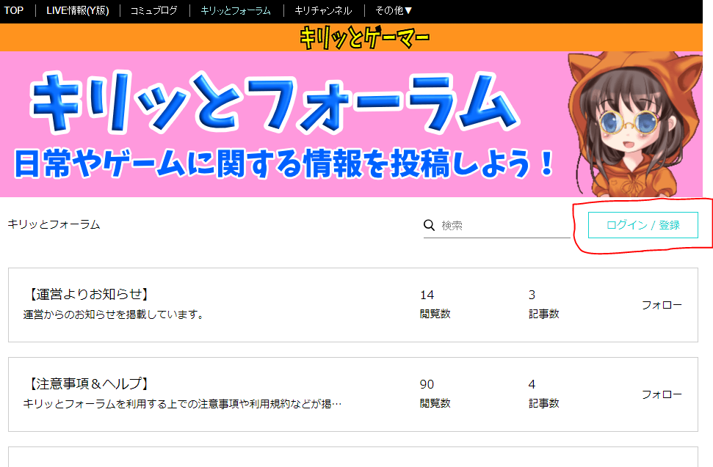The image size is (713, 467).
Task: Open 【運営よりお知らせ】 category
Action: click(x=89, y=295)
